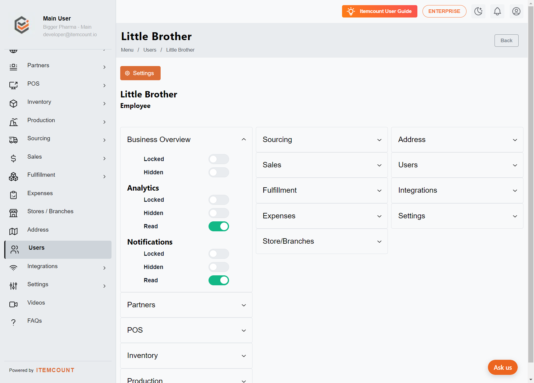The width and height of the screenshot is (534, 383).
Task: Click the POS monitor icon in sidebar
Action: click(14, 85)
